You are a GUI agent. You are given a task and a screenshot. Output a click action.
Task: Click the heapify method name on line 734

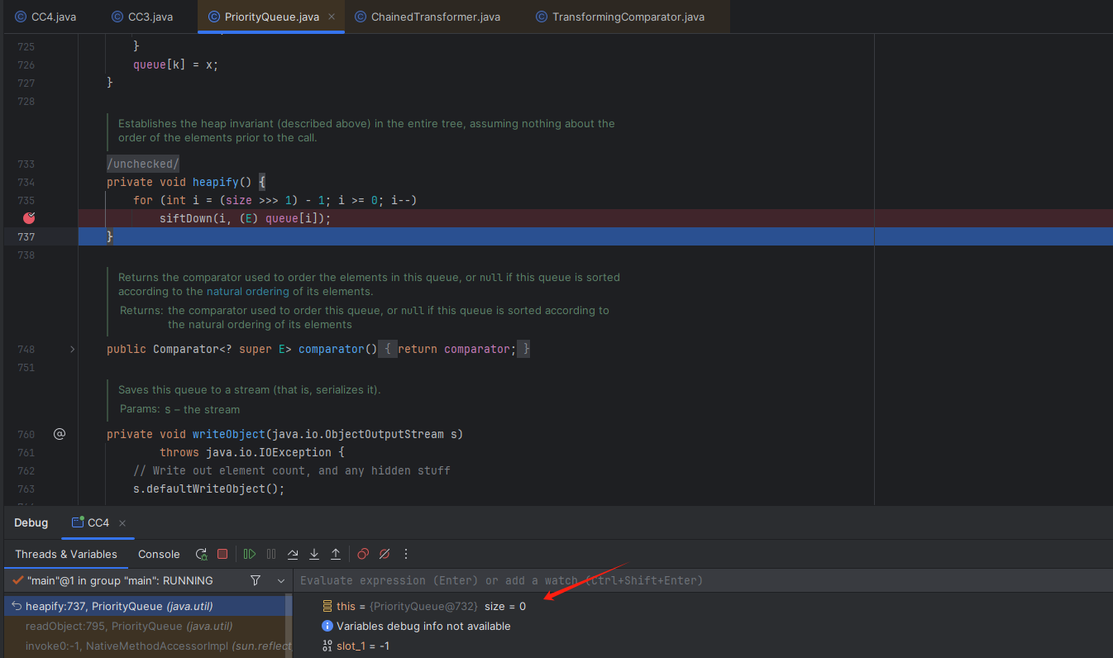[x=216, y=182]
